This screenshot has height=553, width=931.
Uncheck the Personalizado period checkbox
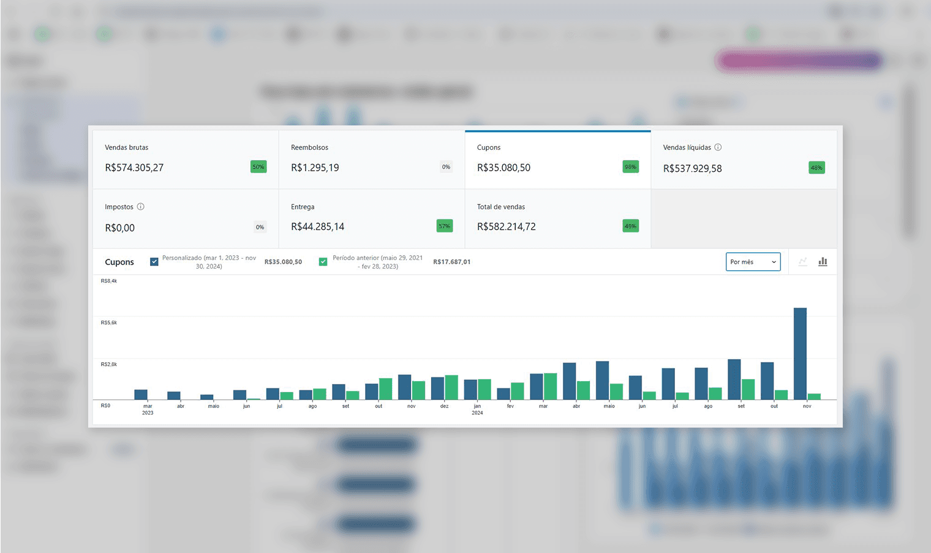click(154, 262)
